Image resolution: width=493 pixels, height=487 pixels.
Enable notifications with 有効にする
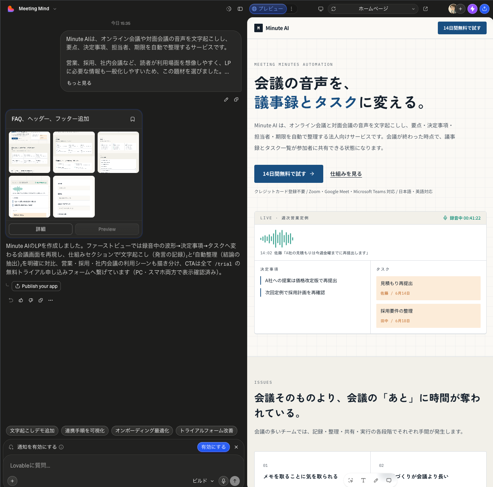(x=214, y=447)
